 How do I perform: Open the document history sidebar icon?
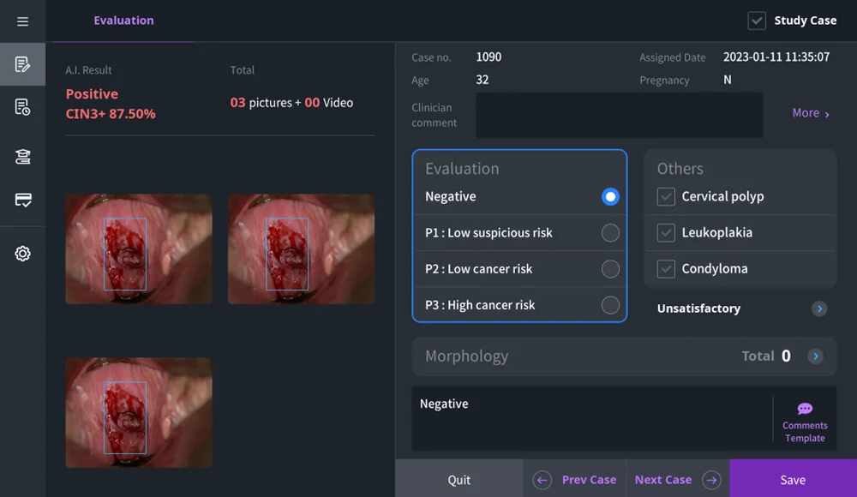[x=22, y=107]
